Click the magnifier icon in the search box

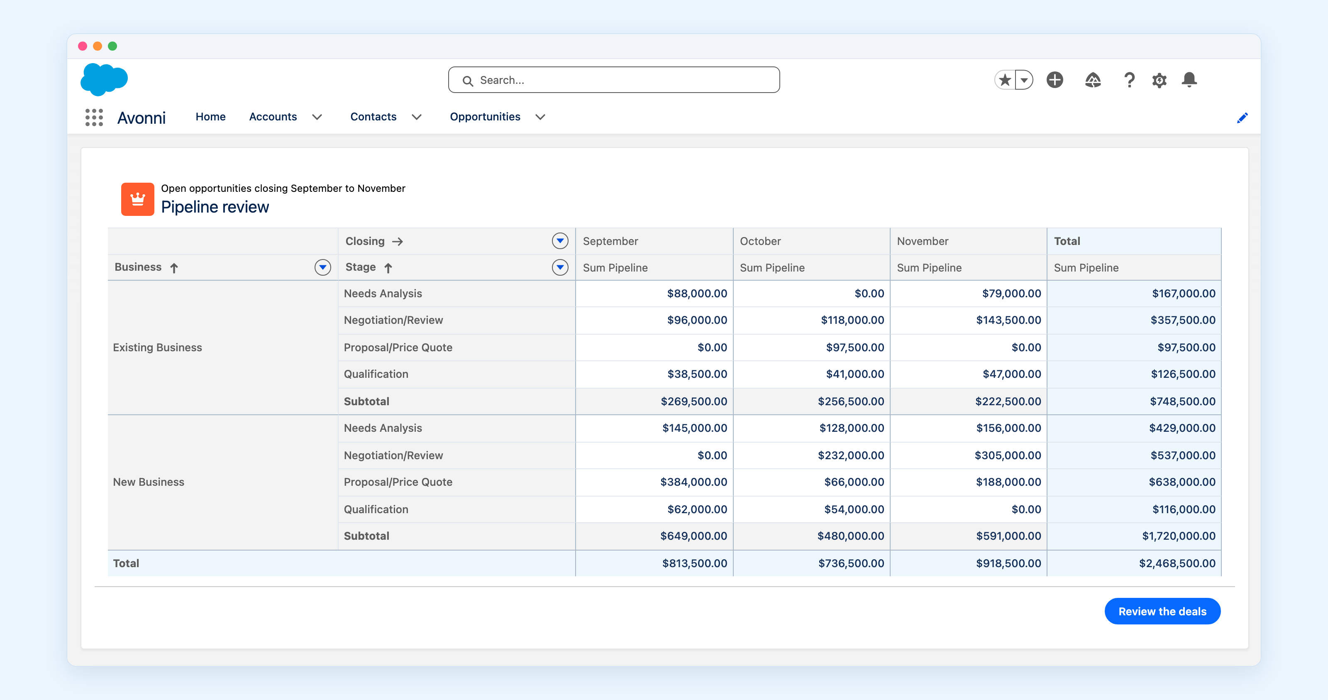pos(468,81)
